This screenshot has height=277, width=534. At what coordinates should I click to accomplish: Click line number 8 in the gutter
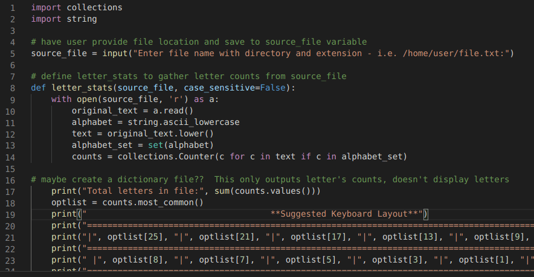tap(11, 88)
